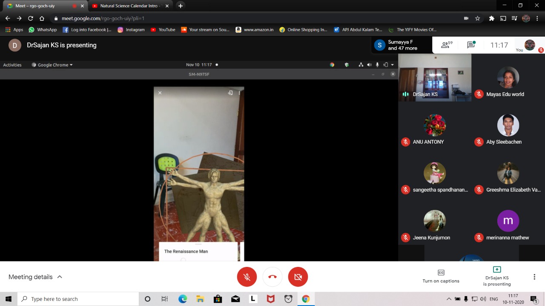545x306 pixels.
Task: Open Microsoft Store from taskbar
Action: pyautogui.click(x=218, y=299)
